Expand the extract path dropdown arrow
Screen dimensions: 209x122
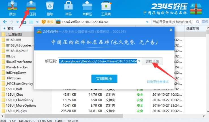click(139, 61)
